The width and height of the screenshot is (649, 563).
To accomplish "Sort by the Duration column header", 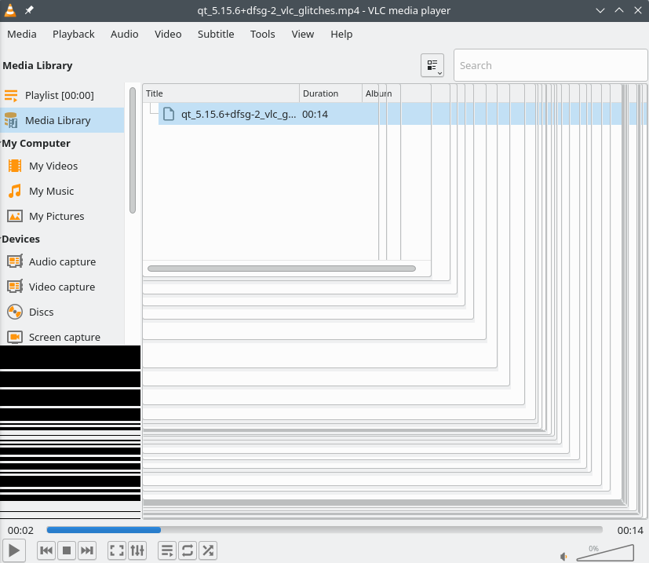I will coord(330,93).
